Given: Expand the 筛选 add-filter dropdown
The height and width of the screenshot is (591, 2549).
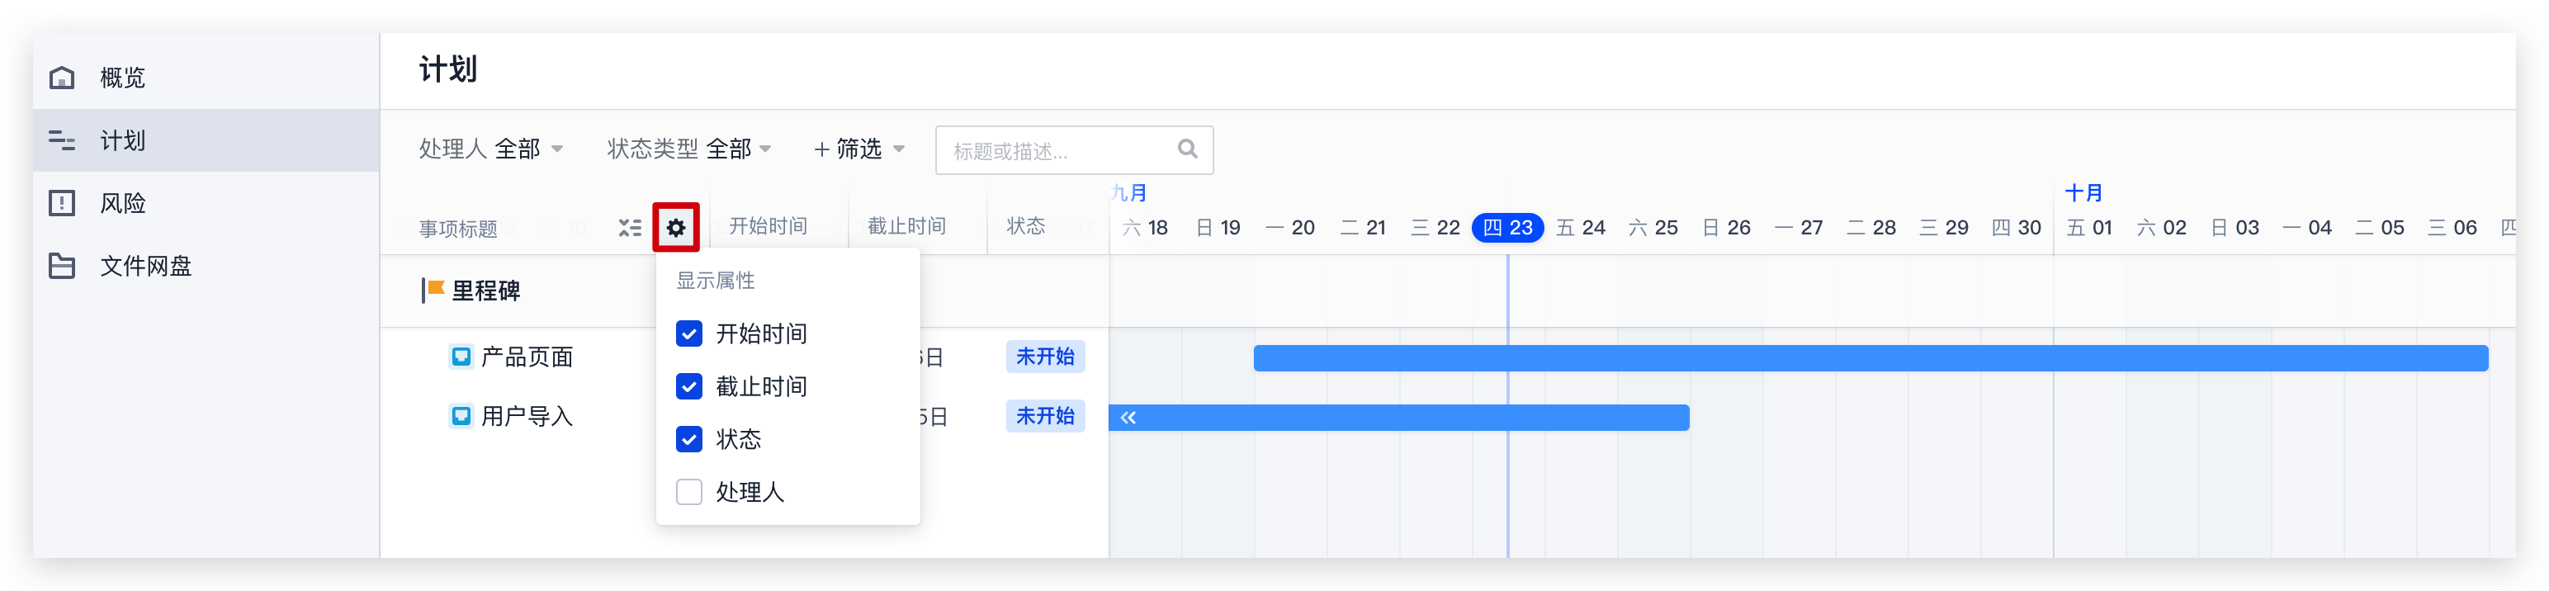Looking at the screenshot, I should [859, 149].
